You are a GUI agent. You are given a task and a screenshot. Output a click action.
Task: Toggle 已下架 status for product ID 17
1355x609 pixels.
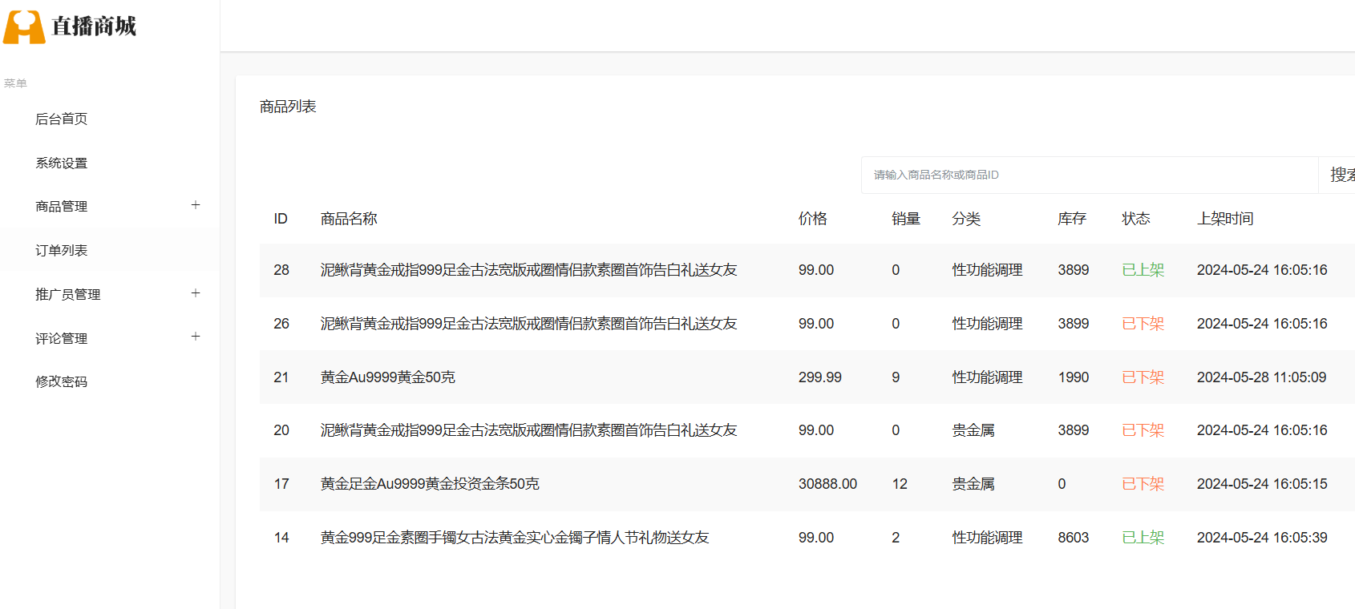point(1143,484)
